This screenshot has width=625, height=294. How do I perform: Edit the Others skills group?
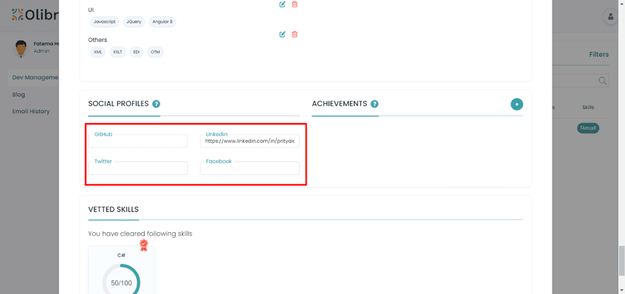[283, 35]
